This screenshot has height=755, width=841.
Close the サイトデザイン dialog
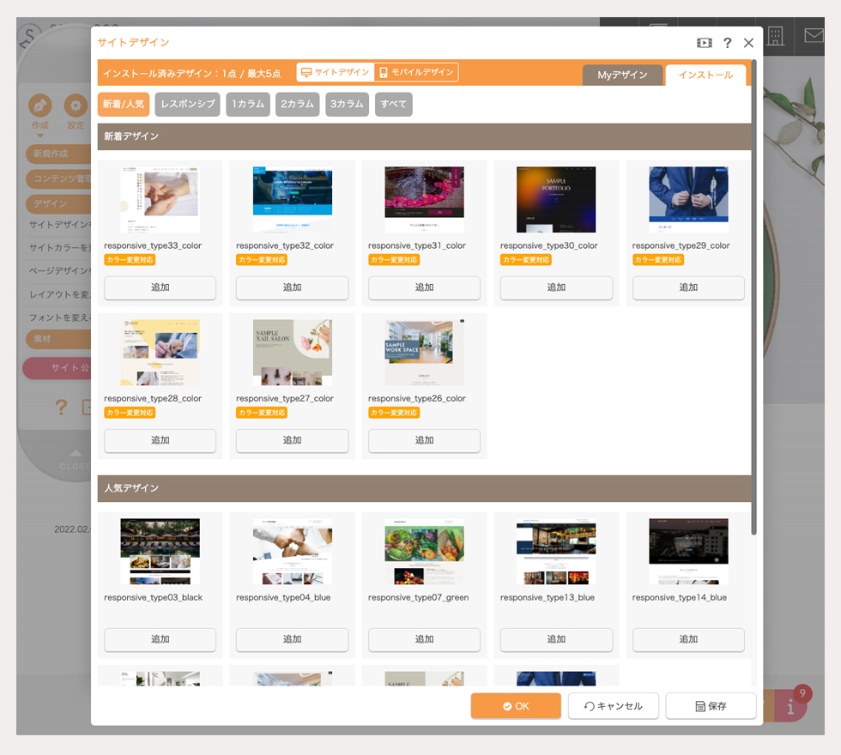(x=748, y=43)
